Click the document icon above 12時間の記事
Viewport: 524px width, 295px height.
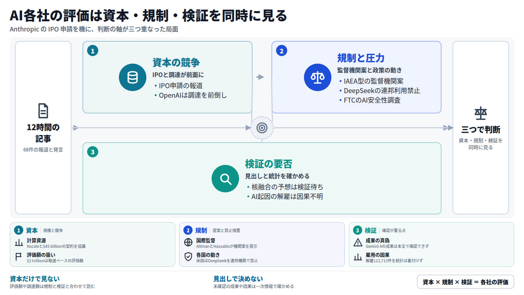[43, 111]
